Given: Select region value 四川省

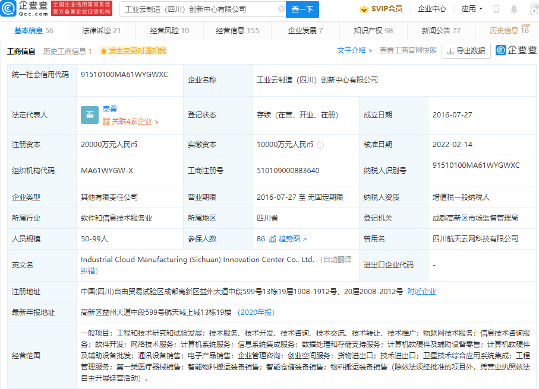Looking at the screenshot, I should [x=267, y=218].
